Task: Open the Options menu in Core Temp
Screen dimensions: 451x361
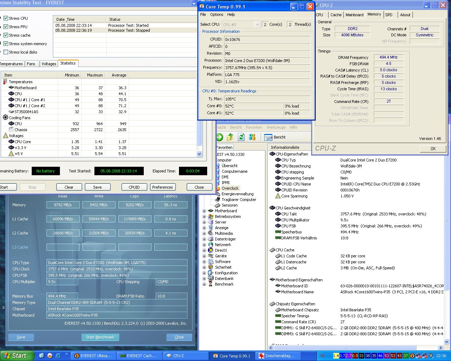Action: tap(216, 14)
